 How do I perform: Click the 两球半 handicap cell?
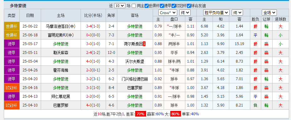(174, 44)
